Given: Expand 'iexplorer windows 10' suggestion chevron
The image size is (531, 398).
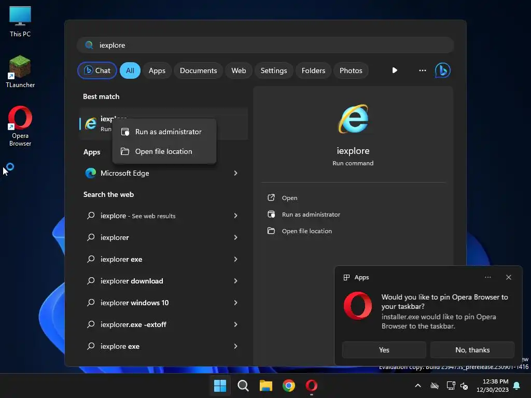Looking at the screenshot, I should [235, 303].
